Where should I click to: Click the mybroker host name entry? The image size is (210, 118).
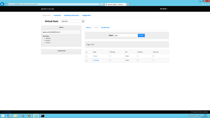(48, 38)
